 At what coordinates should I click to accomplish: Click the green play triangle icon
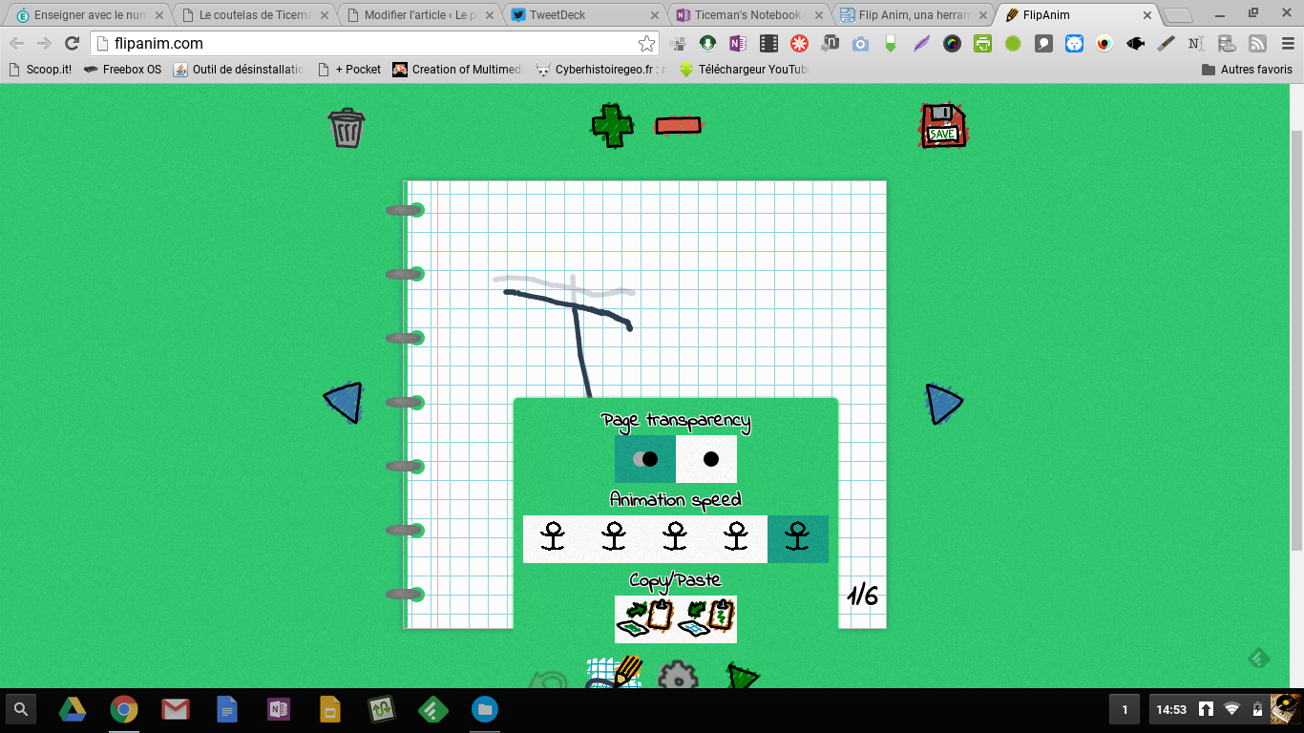click(742, 676)
